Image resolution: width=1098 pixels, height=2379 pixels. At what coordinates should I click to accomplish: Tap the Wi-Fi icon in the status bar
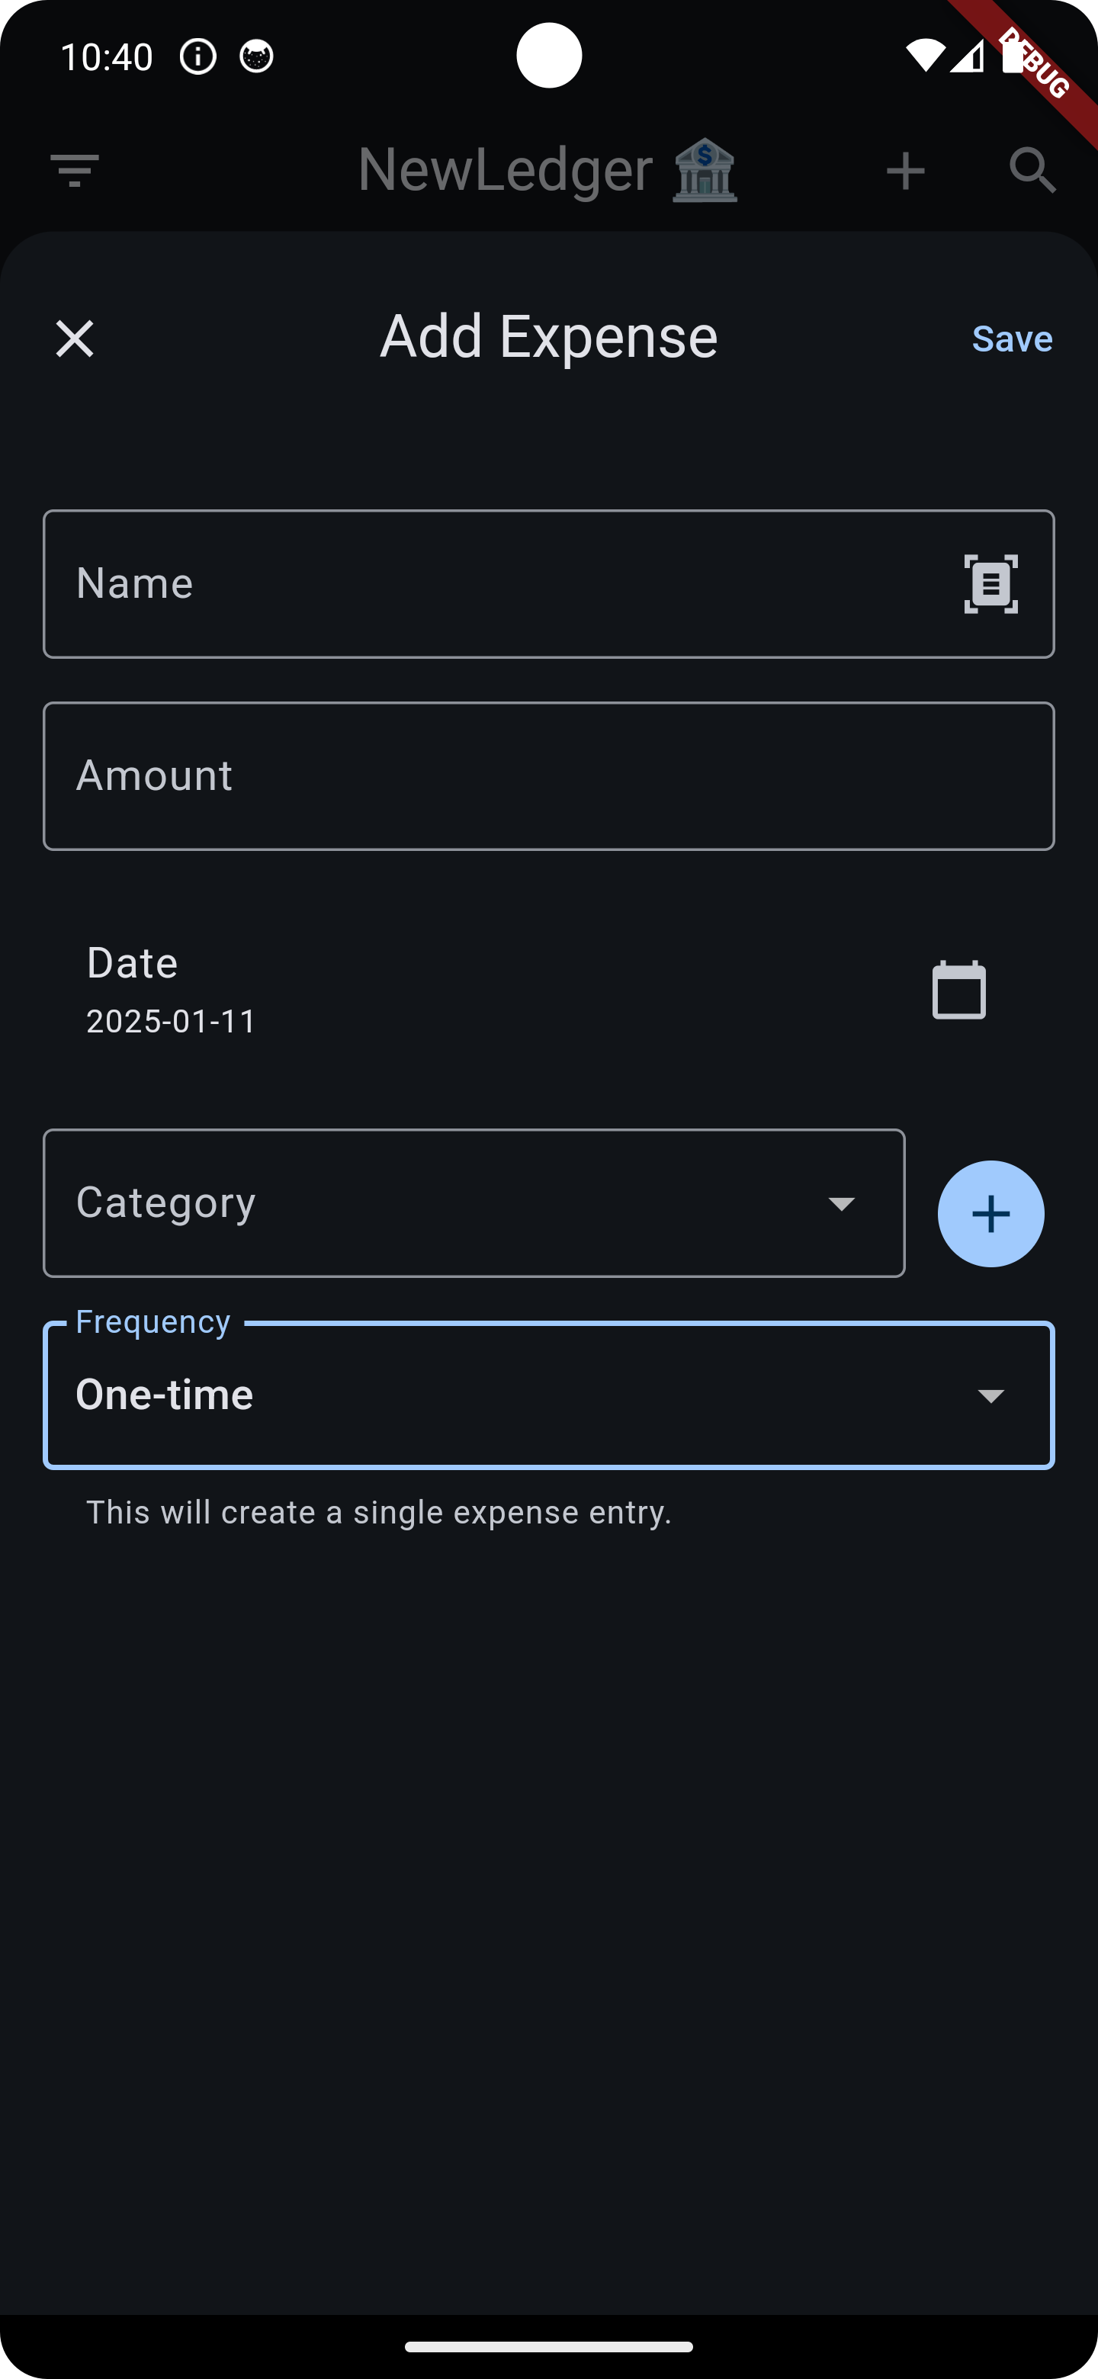926,56
